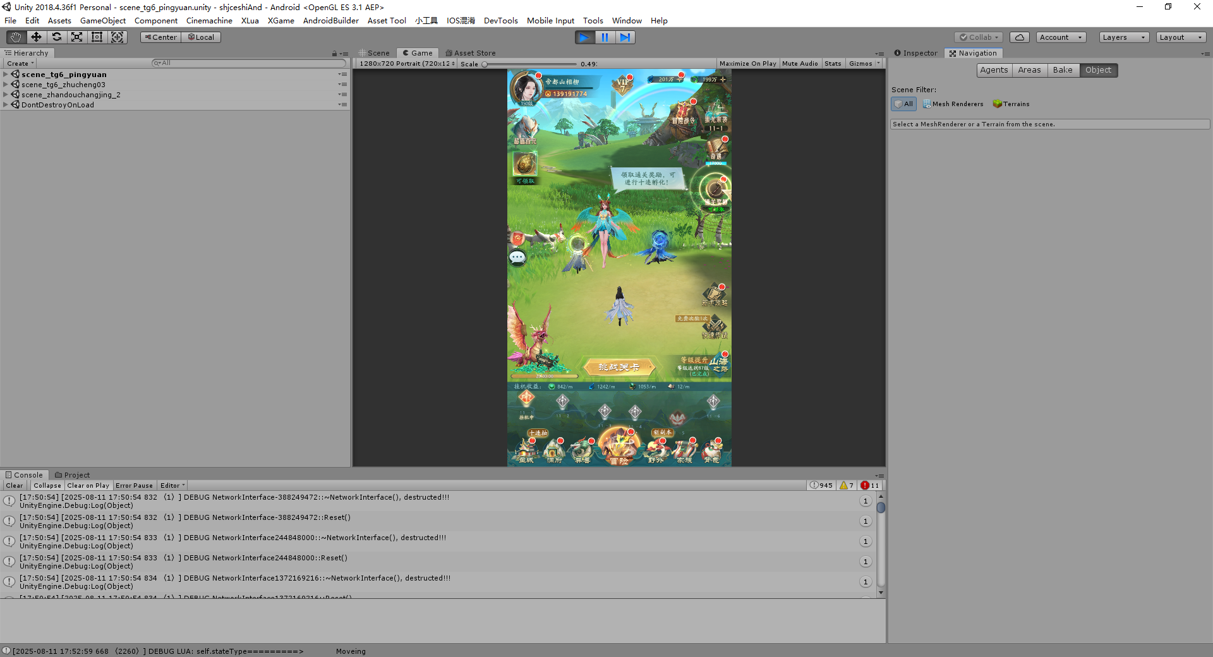The width and height of the screenshot is (1213, 657).
Task: Toggle Maximize On Play
Action: 748,63
